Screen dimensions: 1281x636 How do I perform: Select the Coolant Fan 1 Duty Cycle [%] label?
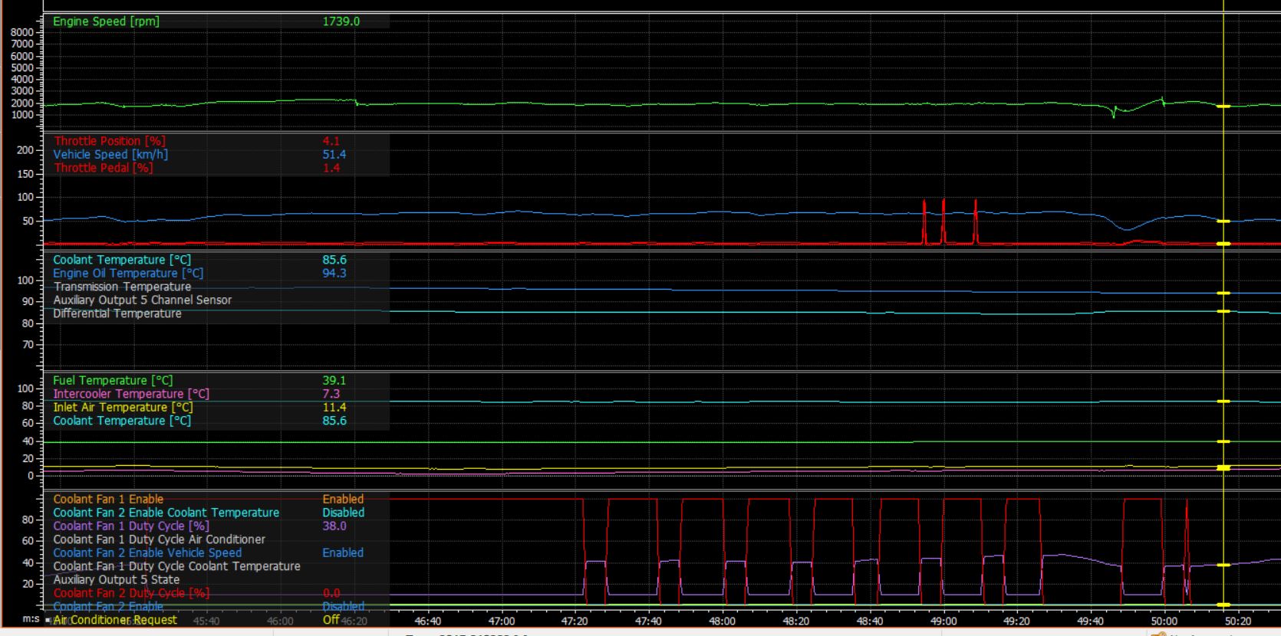pyautogui.click(x=130, y=526)
